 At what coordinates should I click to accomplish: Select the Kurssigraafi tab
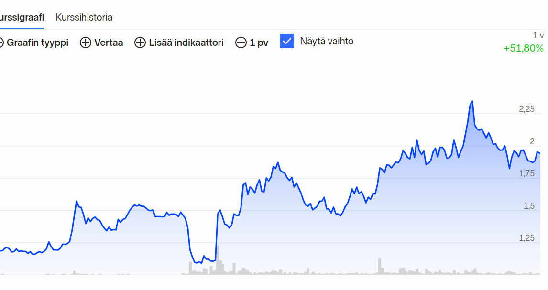(22, 18)
